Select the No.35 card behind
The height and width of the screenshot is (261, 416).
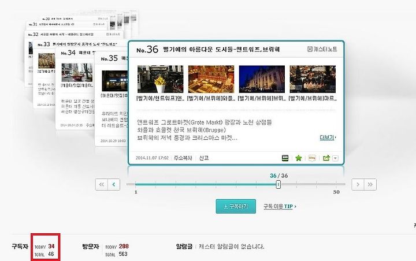coord(111,98)
